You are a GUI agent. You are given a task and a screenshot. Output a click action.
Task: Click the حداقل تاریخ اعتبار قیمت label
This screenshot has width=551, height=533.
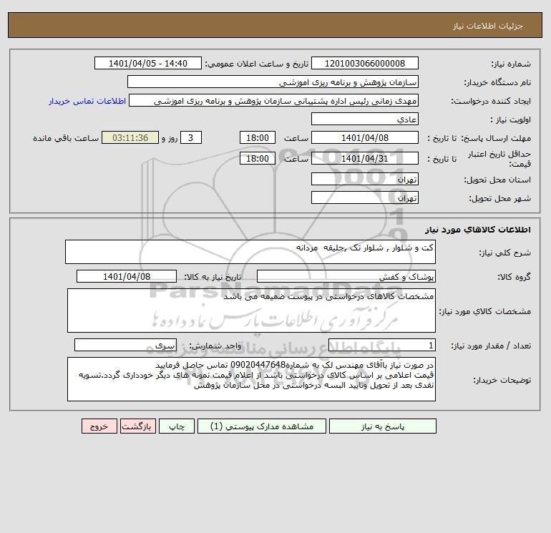click(x=499, y=159)
